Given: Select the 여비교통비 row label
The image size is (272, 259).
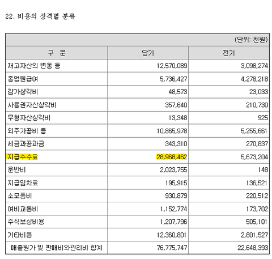Looking at the screenshot, I should (23, 209).
